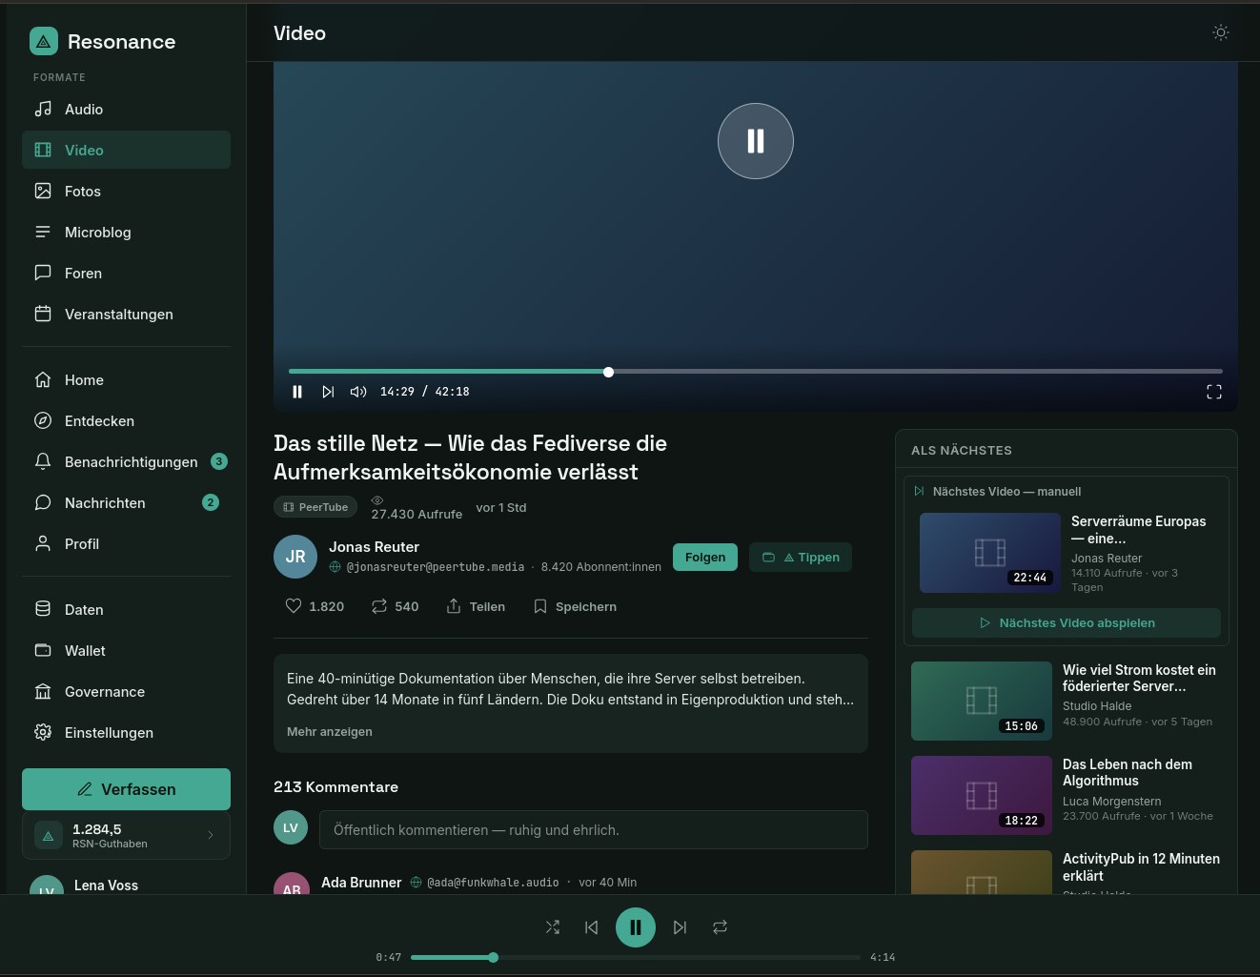Open Einstellungen settings
Viewport: 1260px width, 977px height.
[126, 733]
